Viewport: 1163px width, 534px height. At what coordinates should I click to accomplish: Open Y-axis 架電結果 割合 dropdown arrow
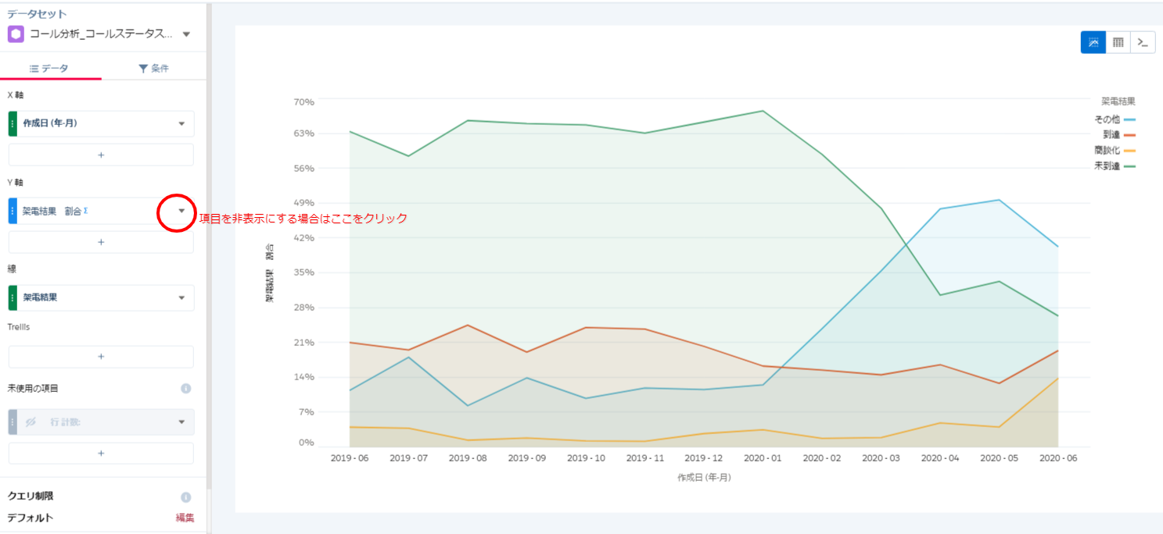click(181, 211)
